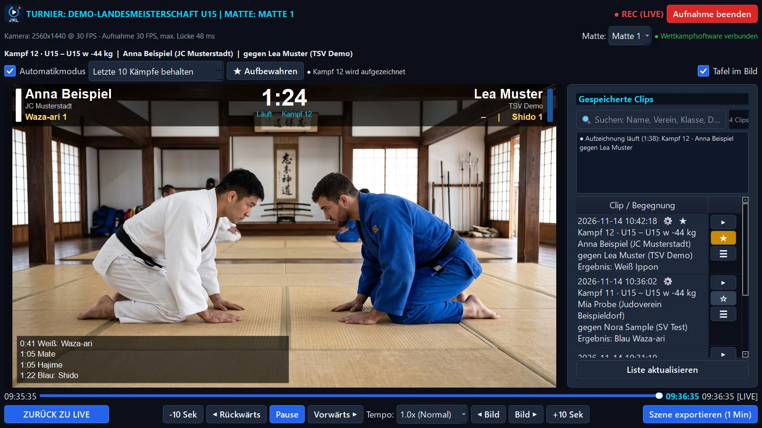The height and width of the screenshot is (428, 762).
Task: Click the search magnifier icon in the clips search
Action: point(586,120)
